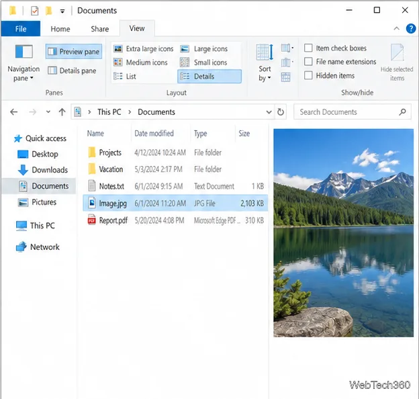Refresh the Documents folder
Screen dimensions: 419x399
[280, 112]
